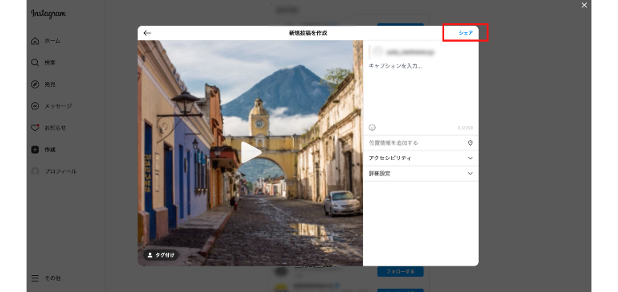Viewport: 618px width, 292px height.
Task: Close the overlay with the X button
Action: 584,5
